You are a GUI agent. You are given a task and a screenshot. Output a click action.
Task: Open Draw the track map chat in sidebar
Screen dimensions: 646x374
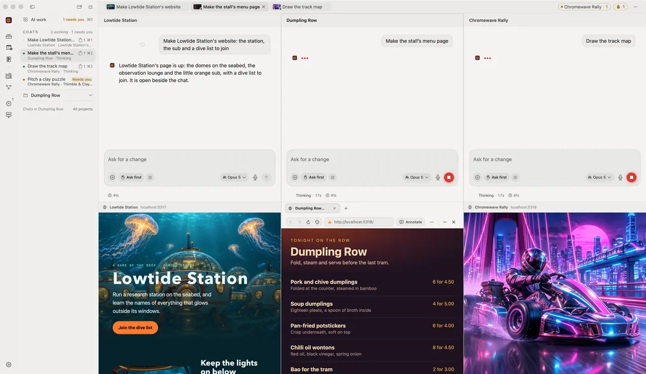(57, 68)
